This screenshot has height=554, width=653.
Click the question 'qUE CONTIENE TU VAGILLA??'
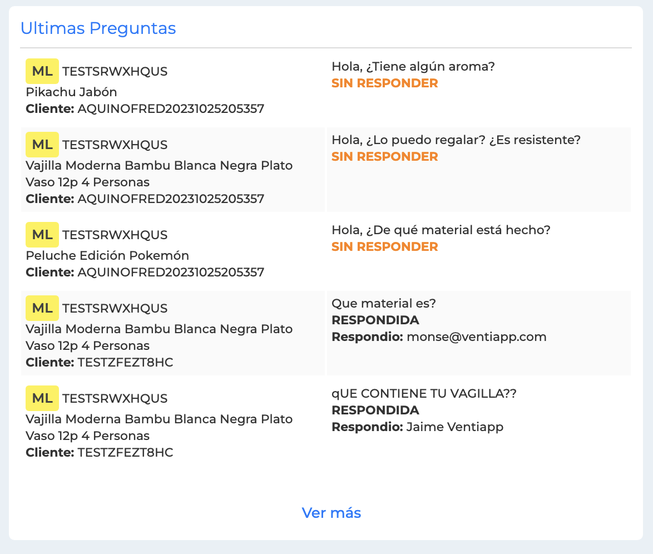coord(424,394)
